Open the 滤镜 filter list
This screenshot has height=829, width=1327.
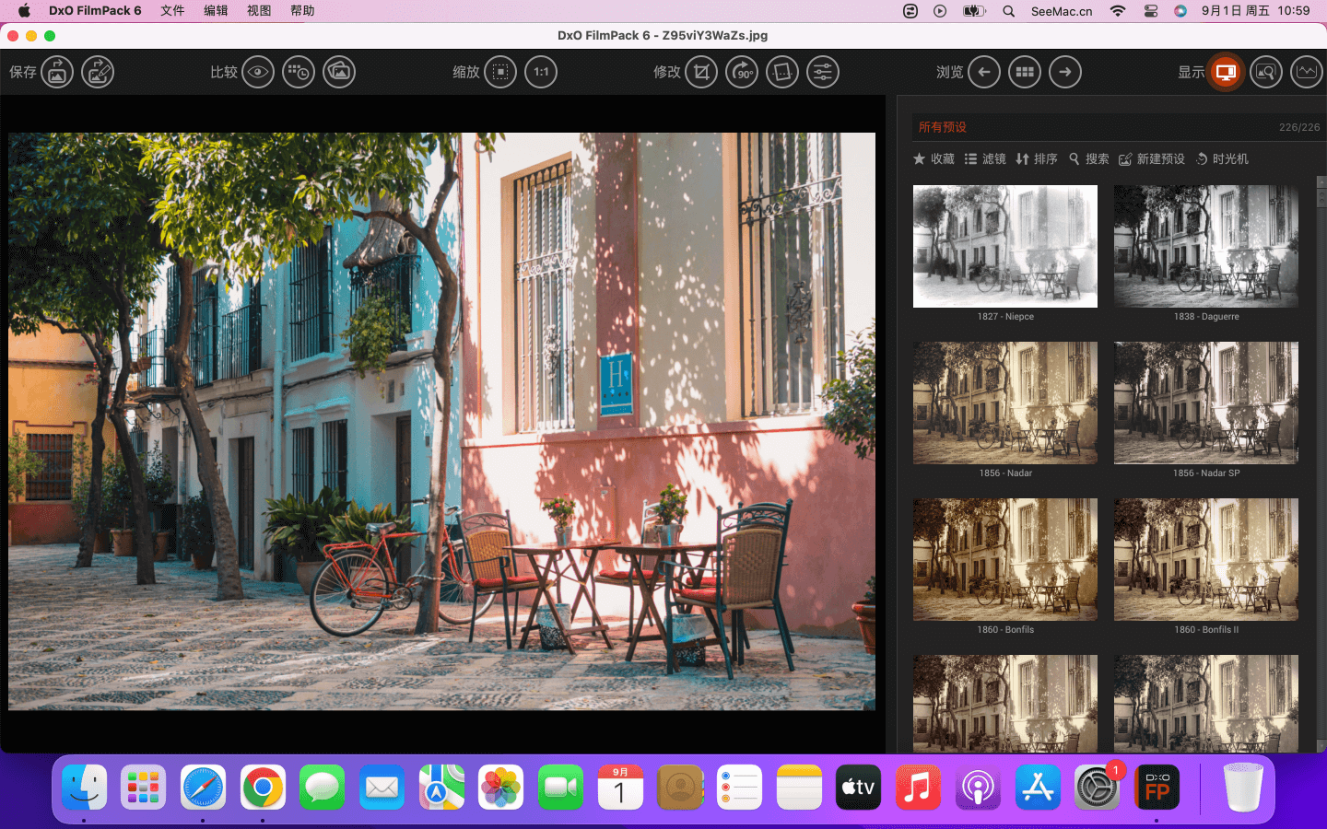(985, 159)
